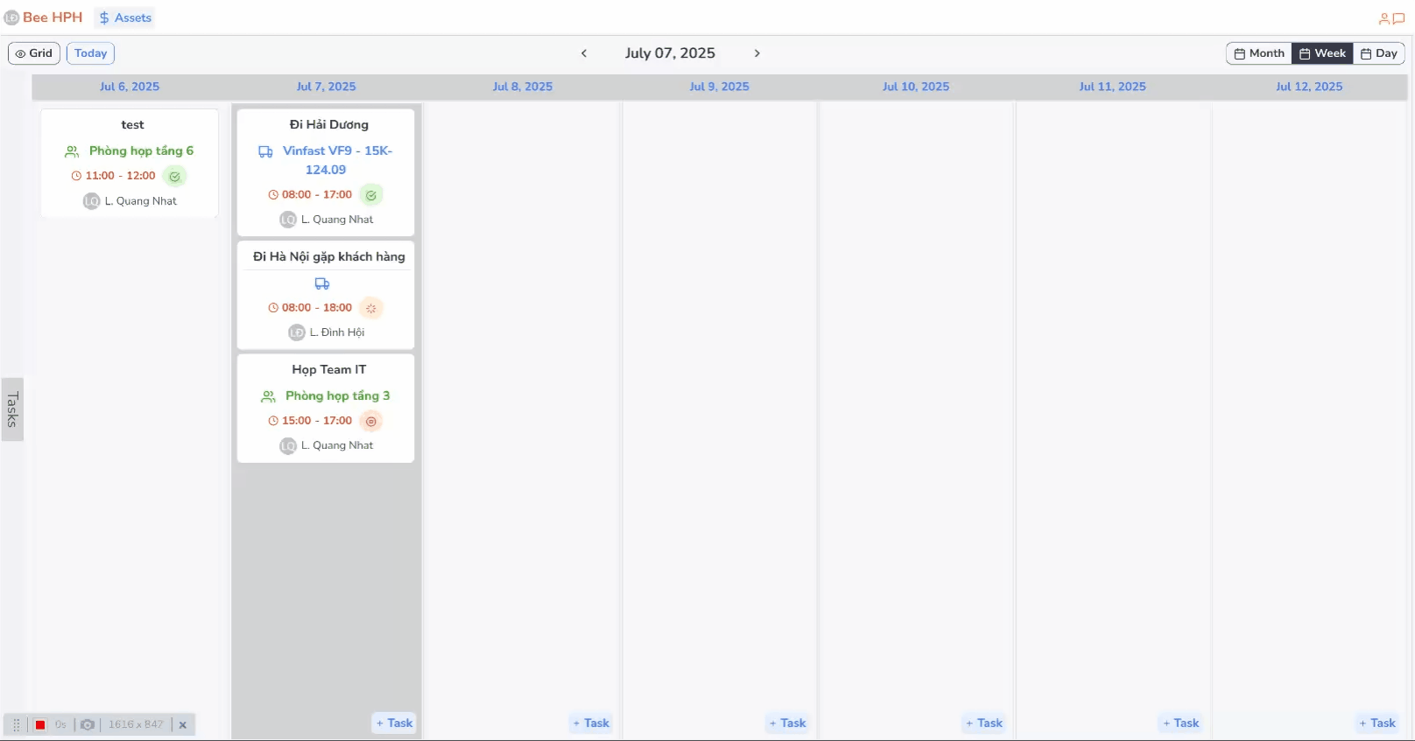Stop recording with the red square button
1415x741 pixels.
point(40,725)
